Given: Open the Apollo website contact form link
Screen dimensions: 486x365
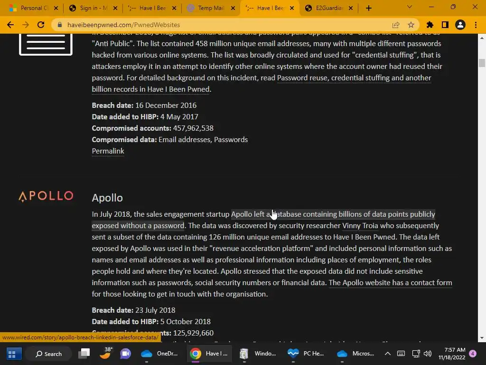Looking at the screenshot, I should (390, 283).
